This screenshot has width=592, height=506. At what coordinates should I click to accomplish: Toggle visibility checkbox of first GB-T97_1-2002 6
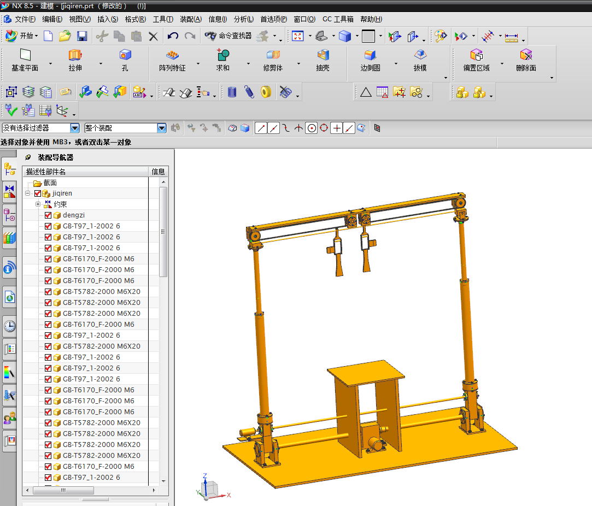(48, 226)
